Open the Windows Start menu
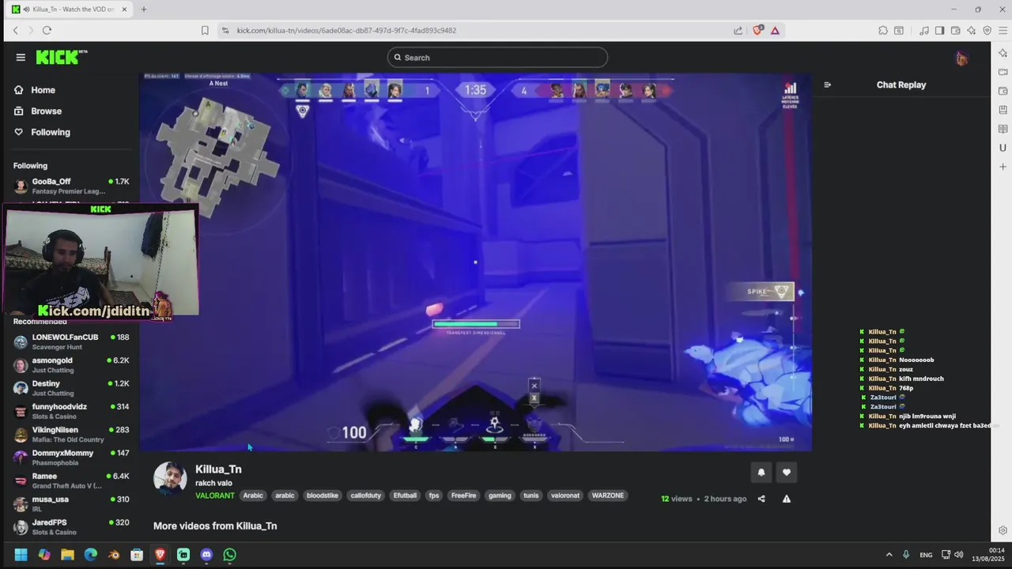Screen dimensions: 1012x569 (21, 555)
